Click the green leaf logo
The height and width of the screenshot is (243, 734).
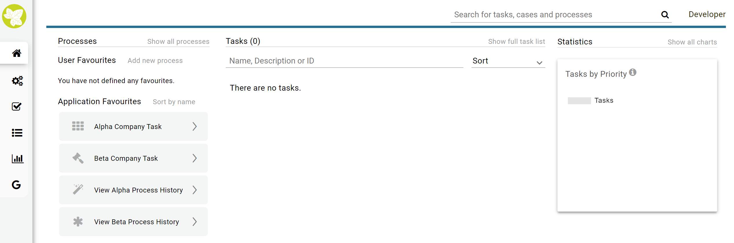click(x=14, y=16)
